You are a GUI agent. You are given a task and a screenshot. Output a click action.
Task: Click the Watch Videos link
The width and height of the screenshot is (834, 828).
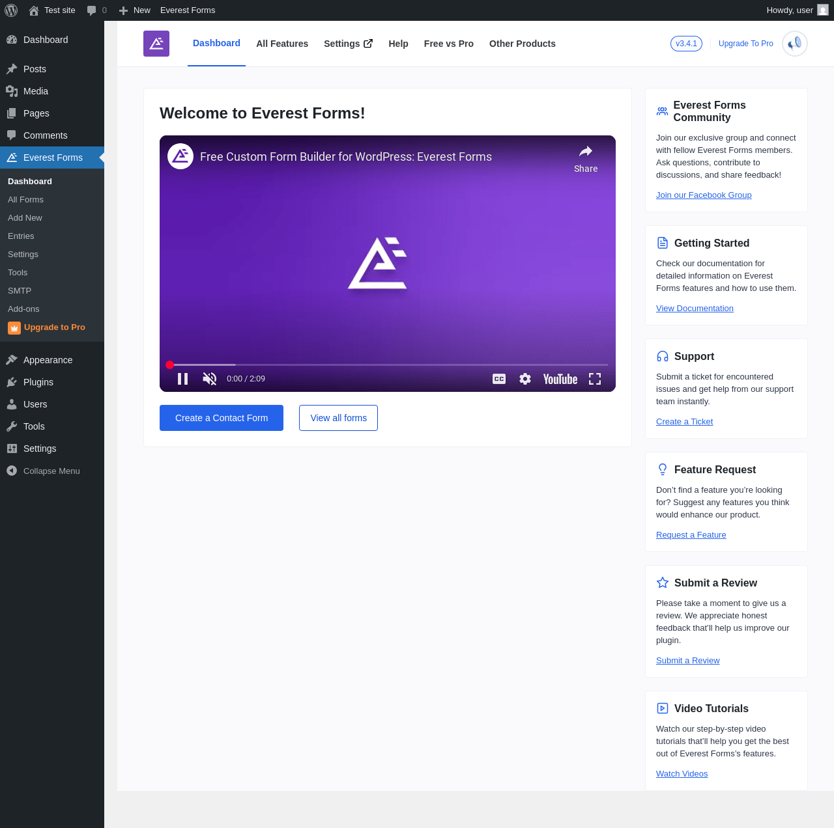click(x=682, y=774)
